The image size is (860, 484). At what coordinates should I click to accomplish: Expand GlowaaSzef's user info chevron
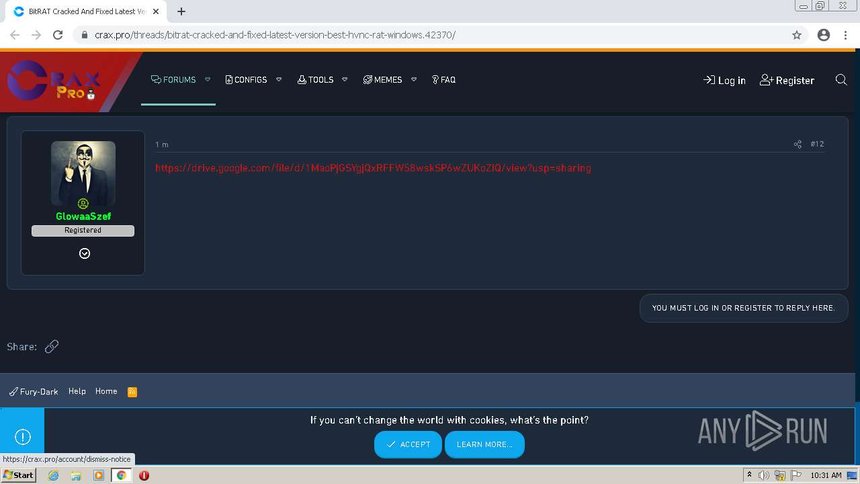click(85, 253)
